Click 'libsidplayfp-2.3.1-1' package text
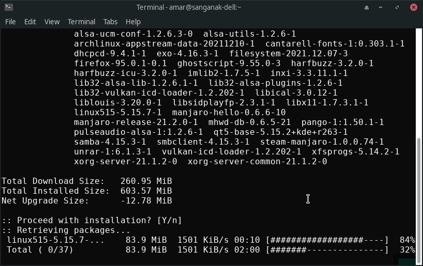 [223, 103]
